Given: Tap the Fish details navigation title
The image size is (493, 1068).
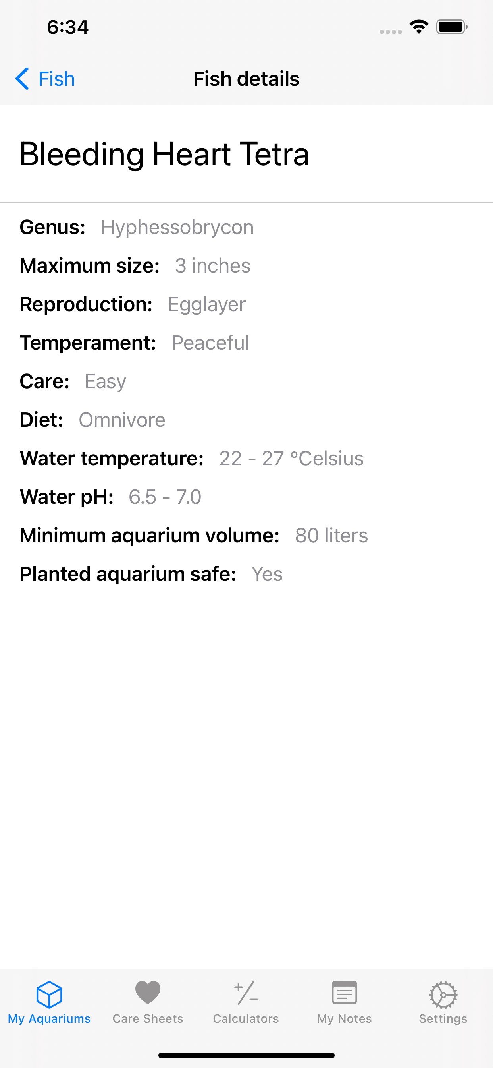Looking at the screenshot, I should (246, 79).
